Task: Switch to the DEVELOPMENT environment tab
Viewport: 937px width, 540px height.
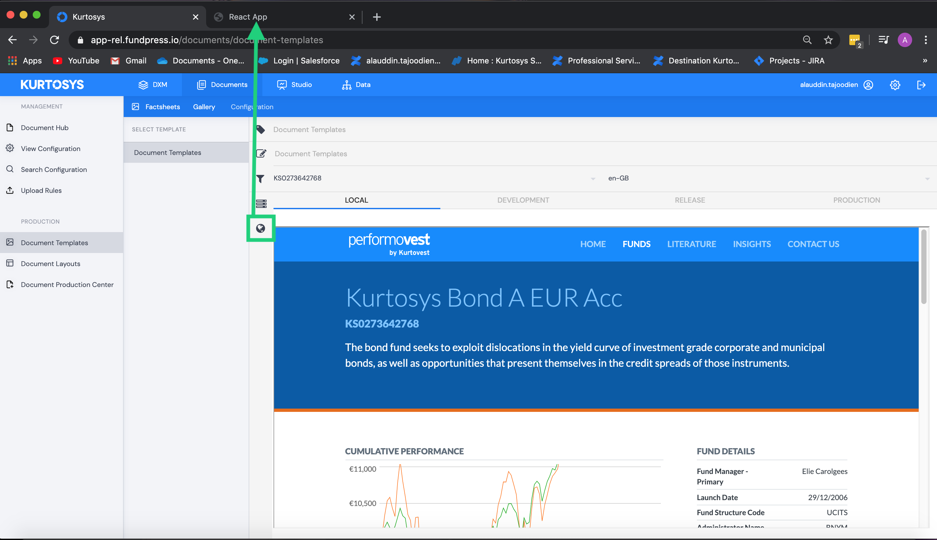Action: click(523, 200)
